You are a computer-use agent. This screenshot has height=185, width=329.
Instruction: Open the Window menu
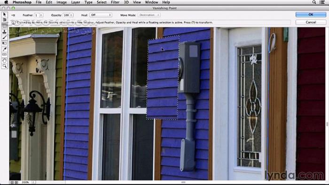tap(151, 2)
